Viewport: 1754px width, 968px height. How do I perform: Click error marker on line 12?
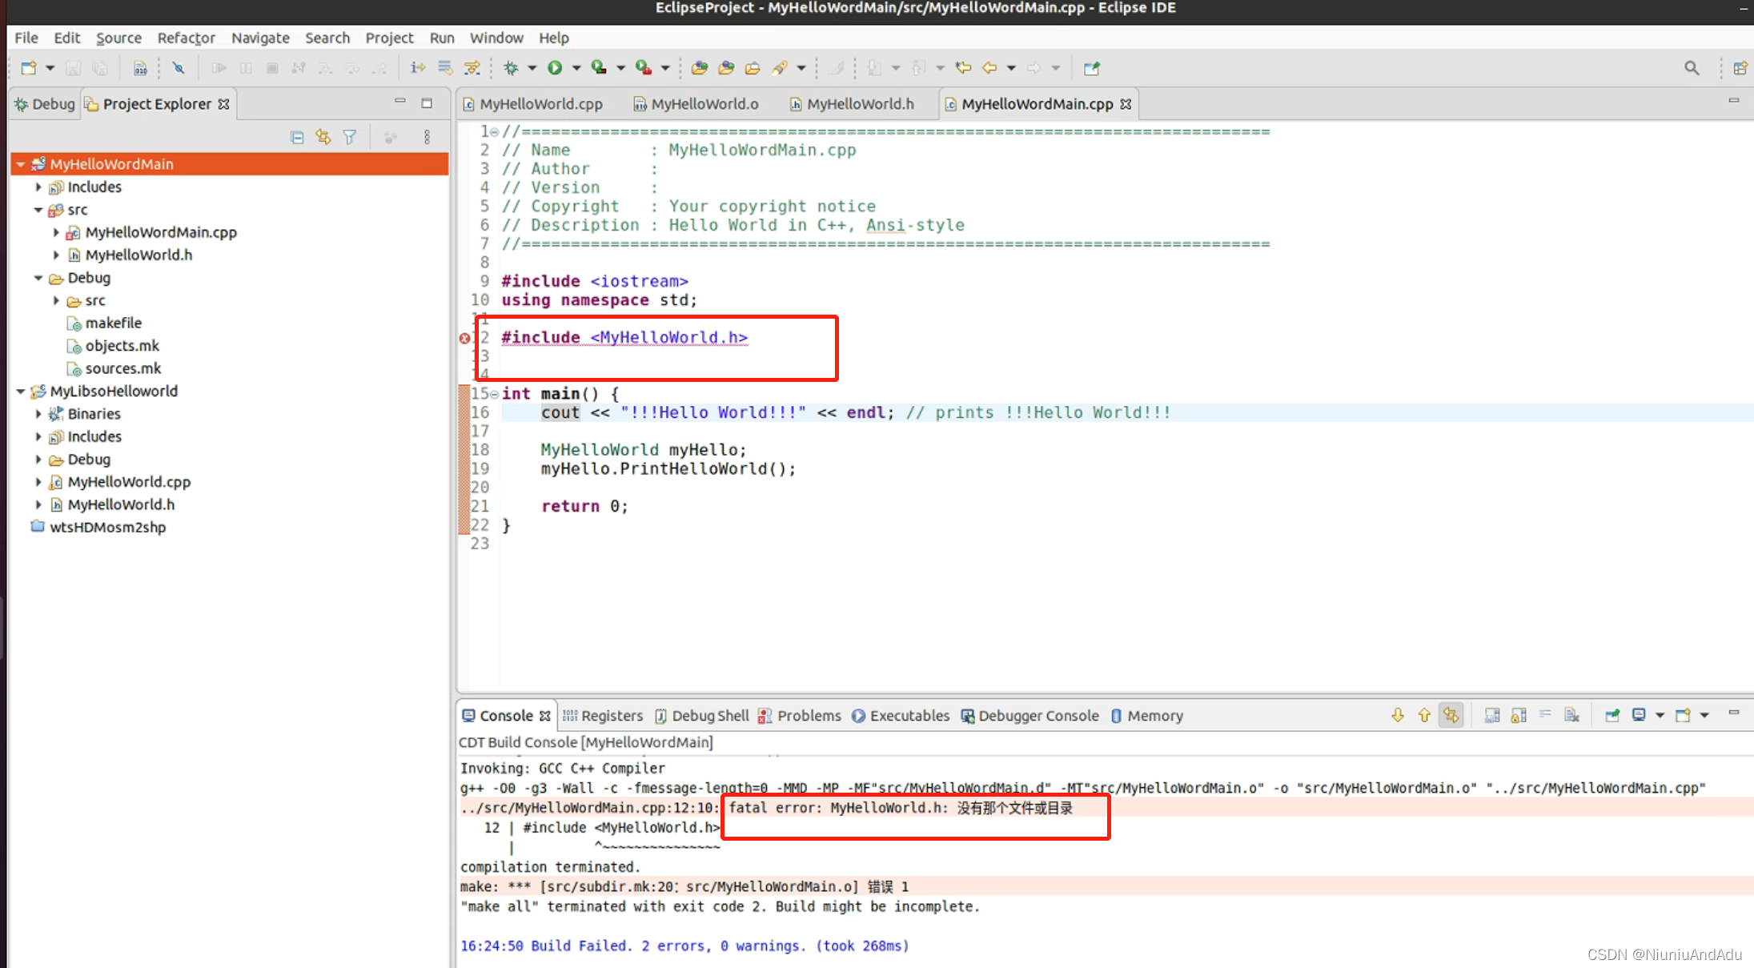(464, 338)
